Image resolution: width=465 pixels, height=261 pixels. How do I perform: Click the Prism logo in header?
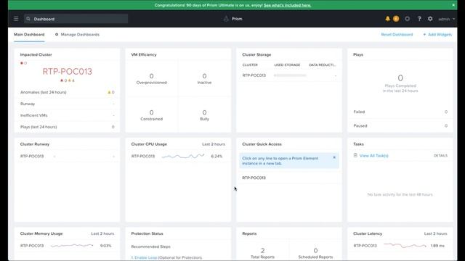click(232, 19)
